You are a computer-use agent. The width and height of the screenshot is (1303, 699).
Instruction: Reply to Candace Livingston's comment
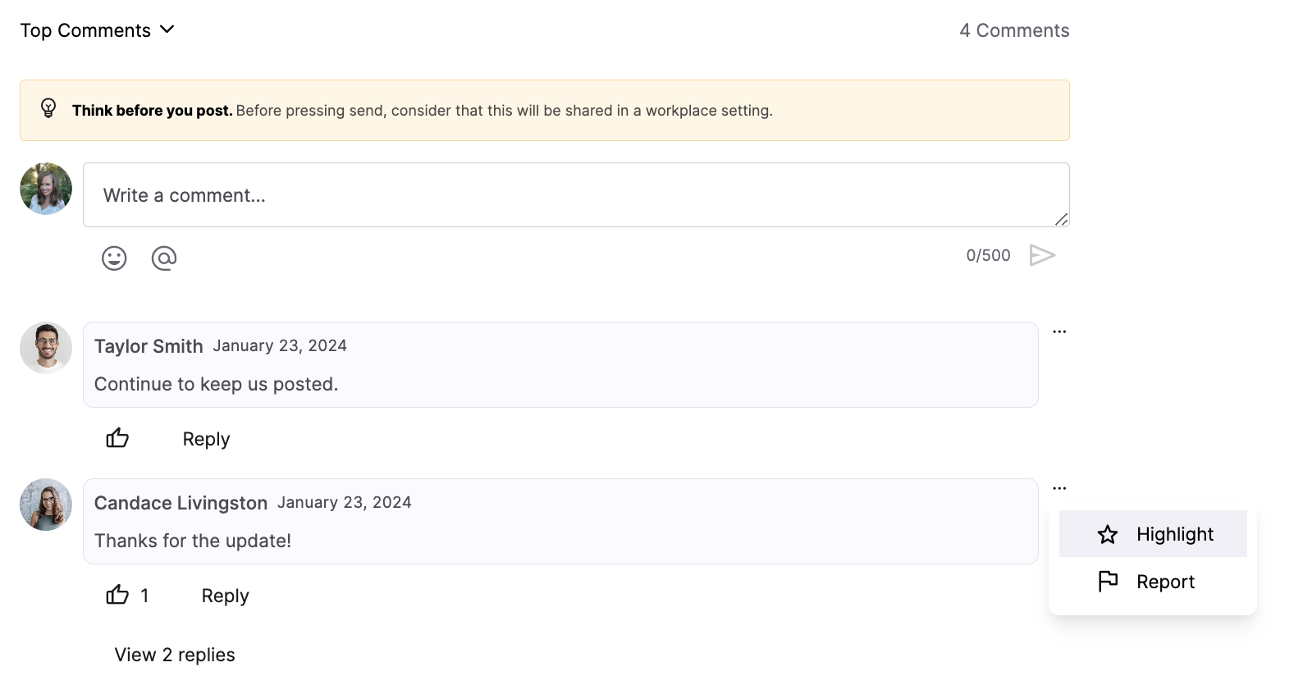point(225,596)
